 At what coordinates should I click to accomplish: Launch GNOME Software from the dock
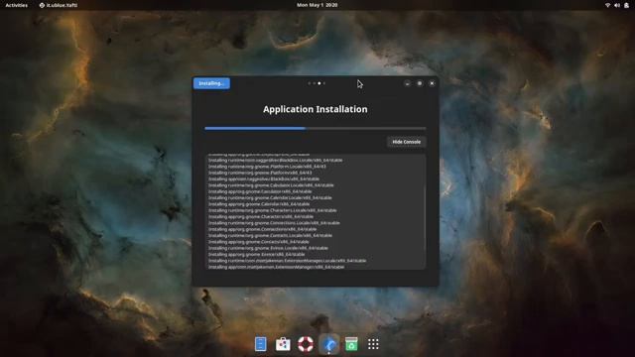click(x=283, y=344)
